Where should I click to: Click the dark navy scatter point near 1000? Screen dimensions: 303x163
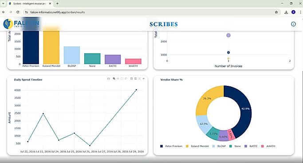[x=228, y=52]
